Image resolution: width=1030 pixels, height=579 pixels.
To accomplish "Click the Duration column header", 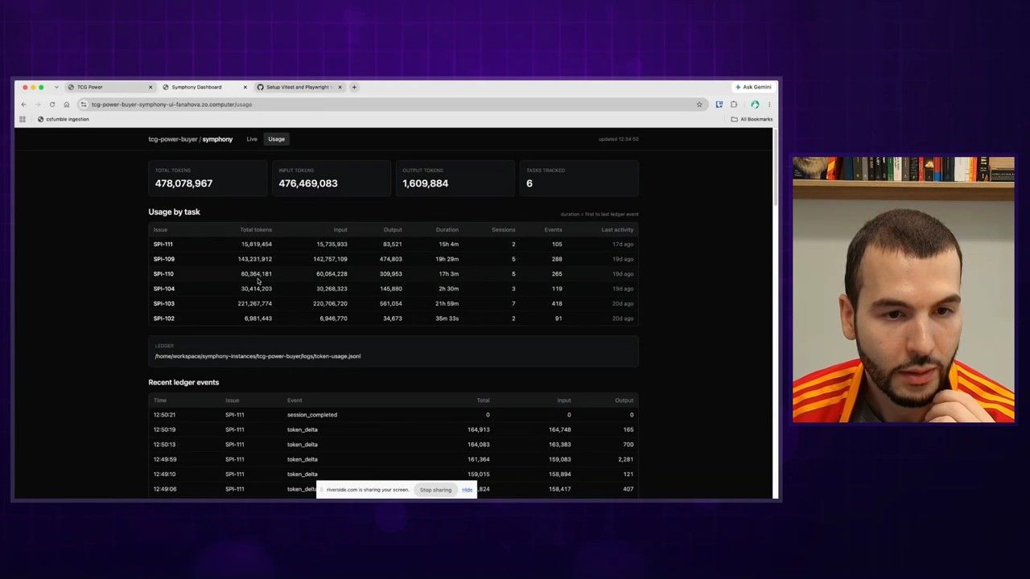I will (447, 230).
